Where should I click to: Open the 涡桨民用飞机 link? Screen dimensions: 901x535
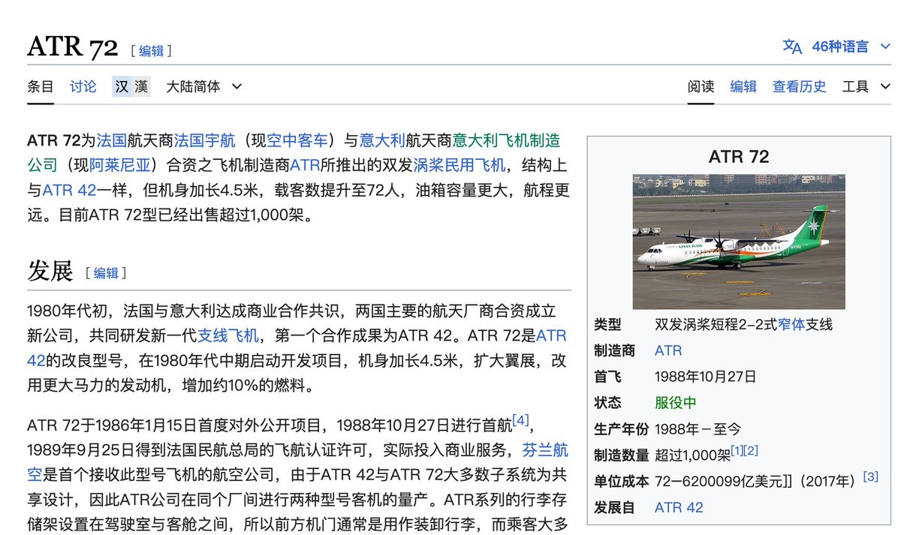click(460, 165)
